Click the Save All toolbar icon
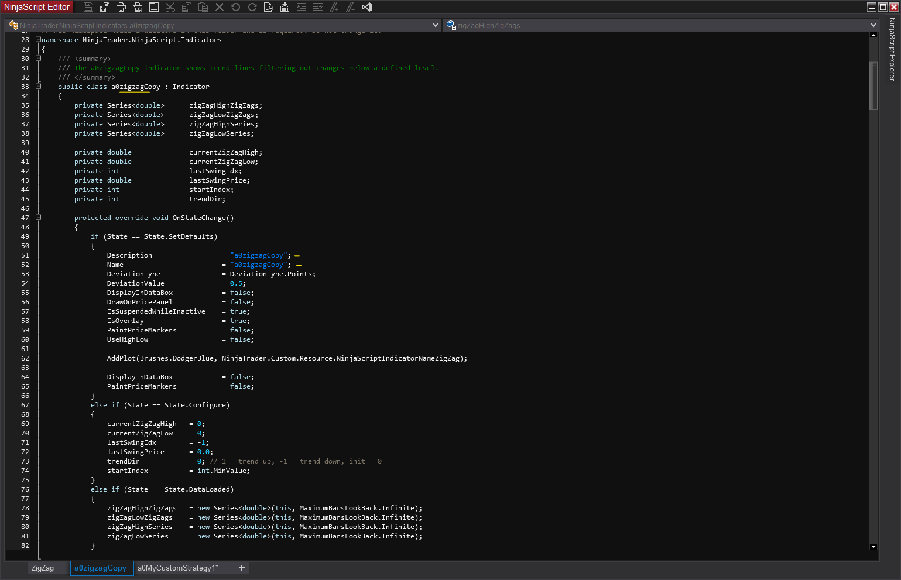 [105, 7]
